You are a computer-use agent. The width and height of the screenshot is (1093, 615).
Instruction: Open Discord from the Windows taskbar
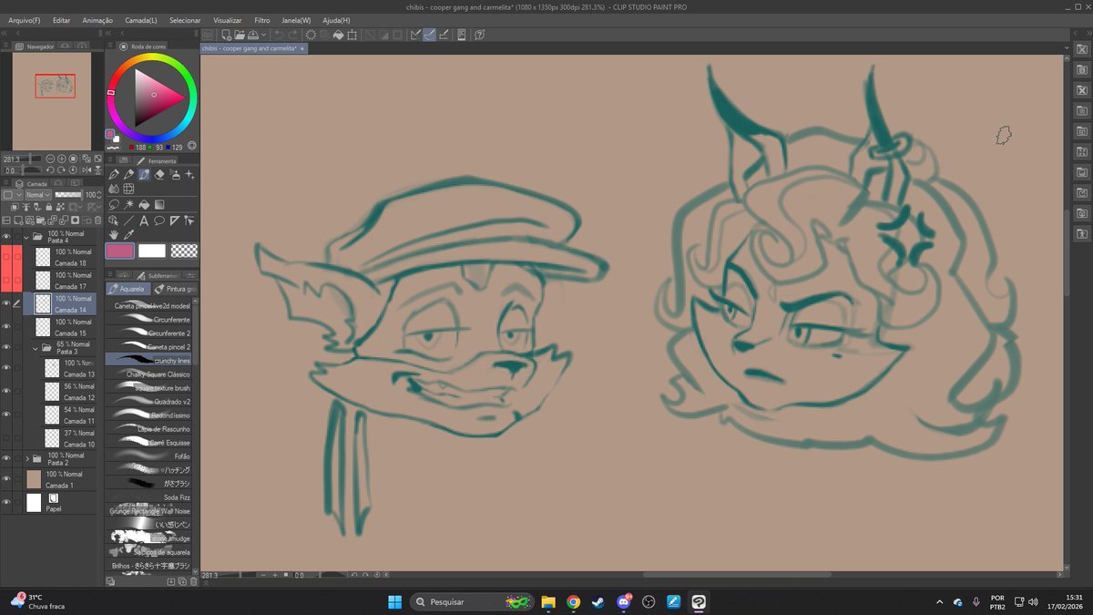coord(624,601)
